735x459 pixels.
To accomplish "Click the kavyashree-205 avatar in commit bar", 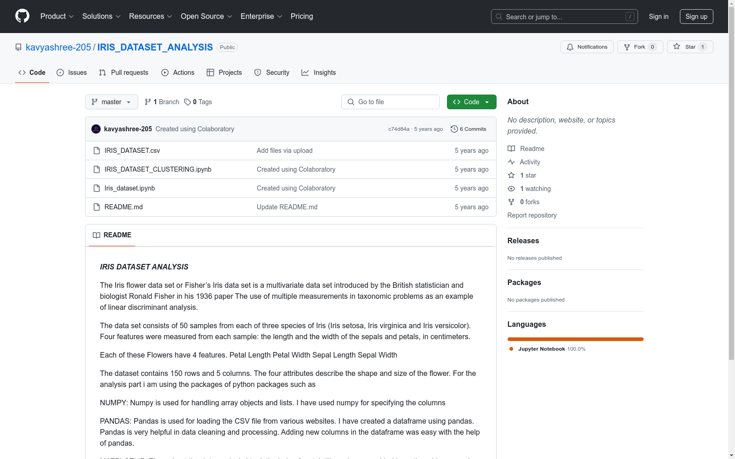I will pyautogui.click(x=96, y=129).
